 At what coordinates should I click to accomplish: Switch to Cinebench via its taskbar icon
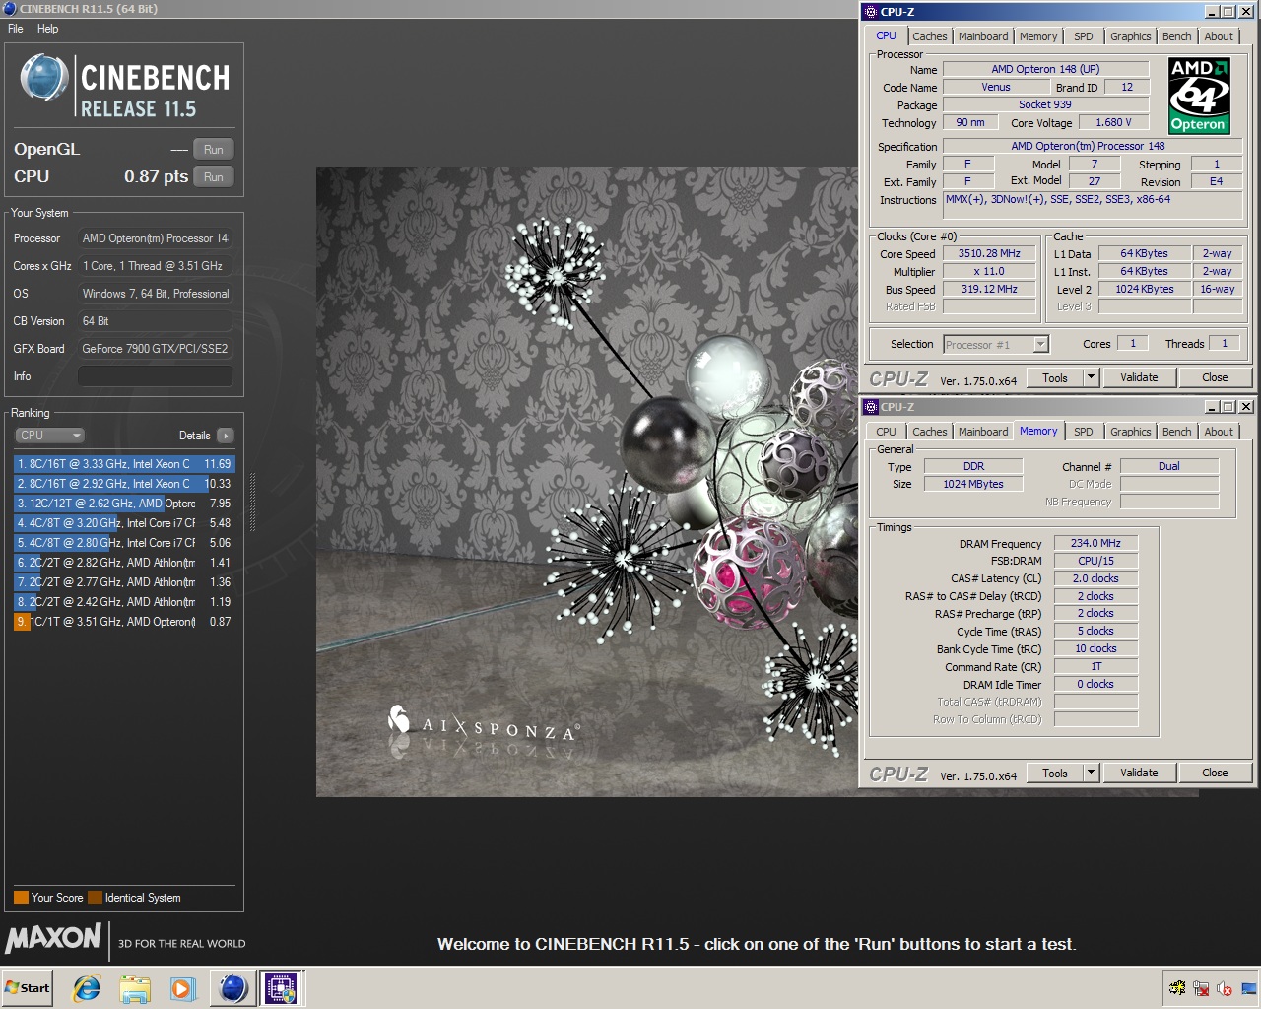pos(233,988)
